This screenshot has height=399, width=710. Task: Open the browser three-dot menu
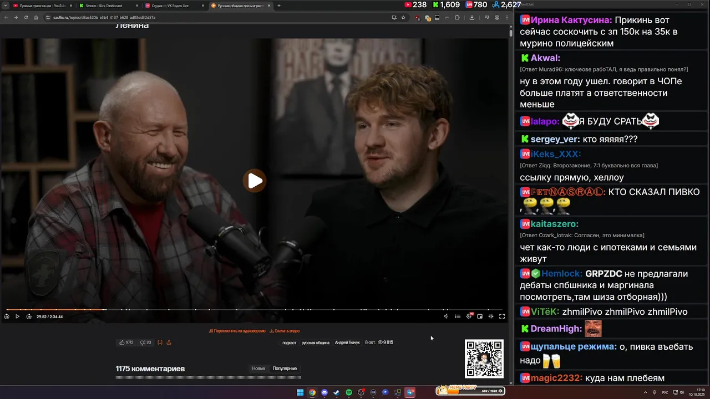click(506, 17)
